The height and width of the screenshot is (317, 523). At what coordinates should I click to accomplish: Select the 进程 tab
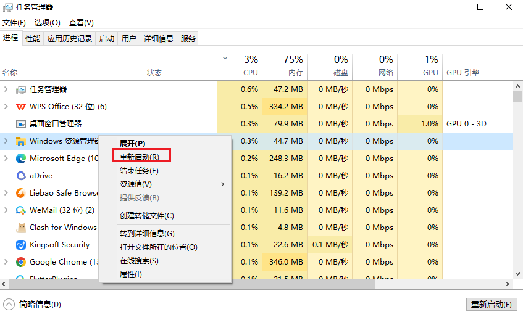coord(10,38)
